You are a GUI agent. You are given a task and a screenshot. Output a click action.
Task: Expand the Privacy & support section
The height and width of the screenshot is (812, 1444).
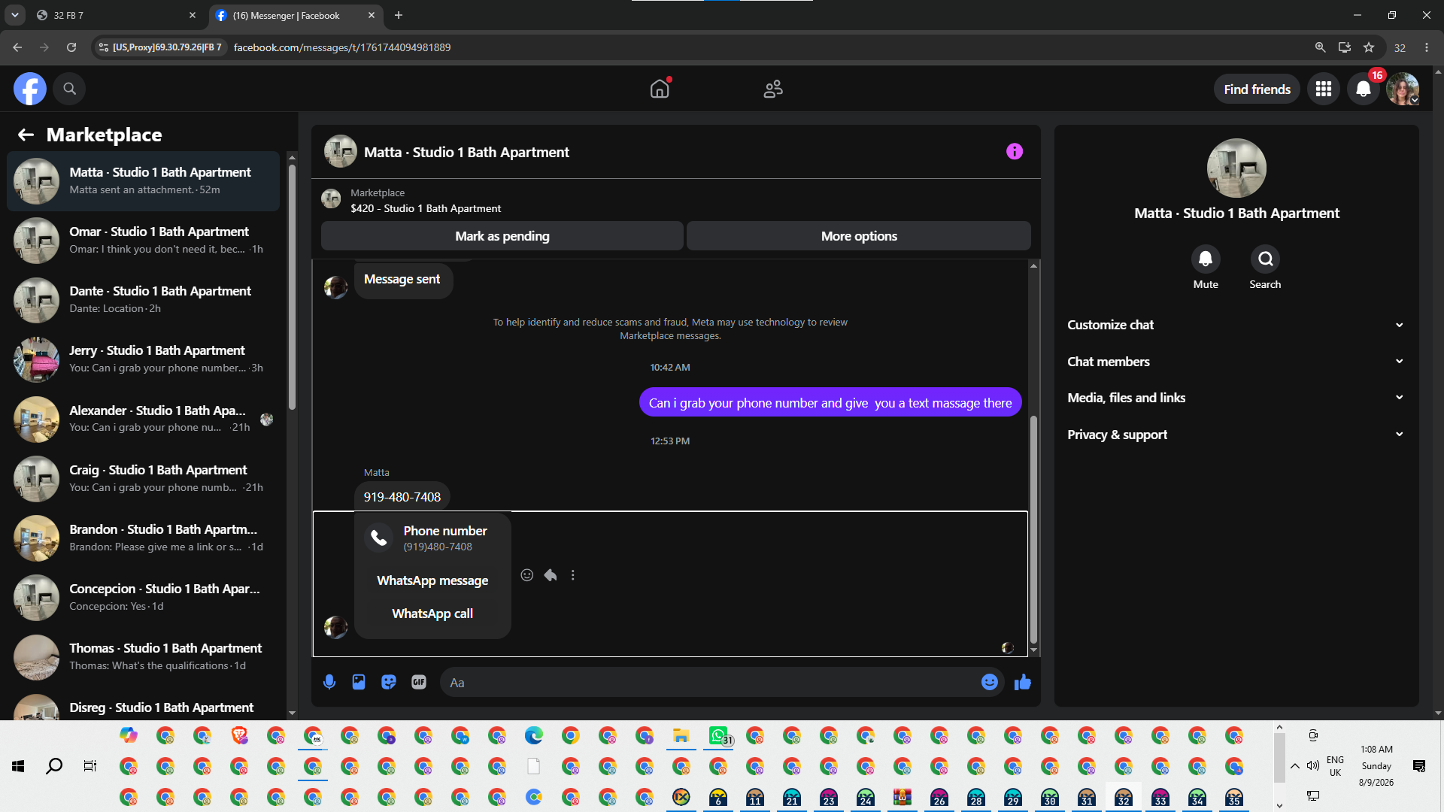(x=1236, y=435)
